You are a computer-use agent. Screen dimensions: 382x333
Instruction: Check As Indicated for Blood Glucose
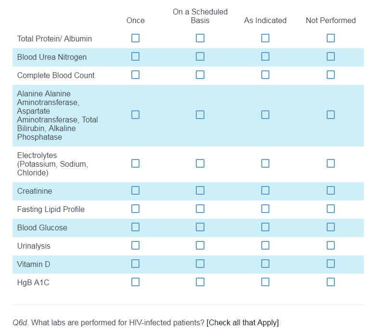click(265, 227)
